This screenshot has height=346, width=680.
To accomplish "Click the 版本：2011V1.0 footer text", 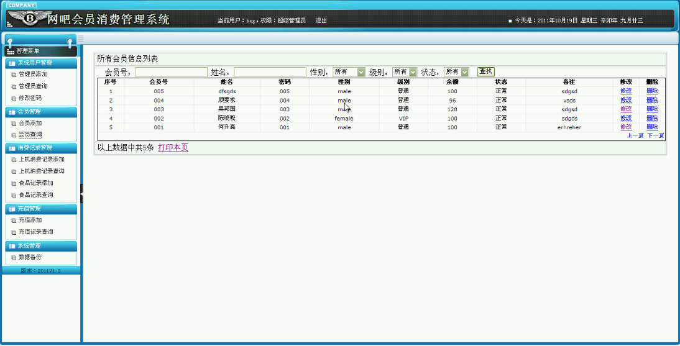I will coord(40,271).
